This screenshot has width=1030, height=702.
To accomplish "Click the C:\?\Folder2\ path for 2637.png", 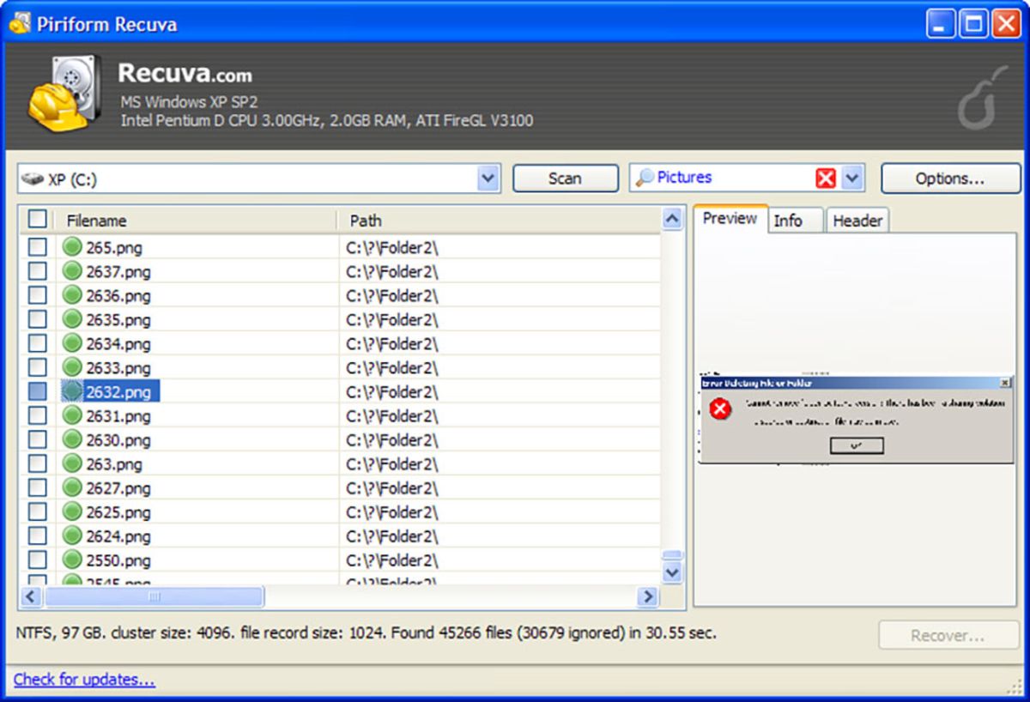I will 392,272.
